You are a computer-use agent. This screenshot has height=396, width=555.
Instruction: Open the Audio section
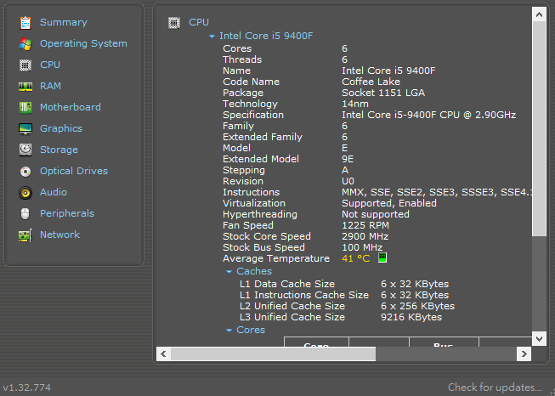click(53, 192)
